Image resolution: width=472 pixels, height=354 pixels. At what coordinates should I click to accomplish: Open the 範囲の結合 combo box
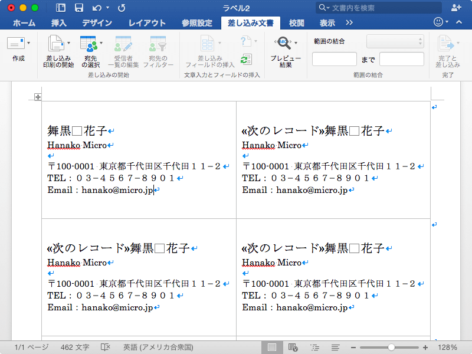pos(395,41)
